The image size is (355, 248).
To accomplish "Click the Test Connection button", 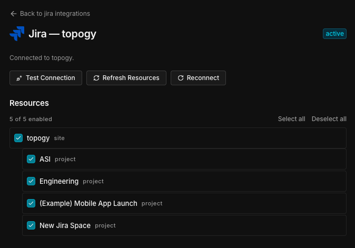I will (46, 78).
